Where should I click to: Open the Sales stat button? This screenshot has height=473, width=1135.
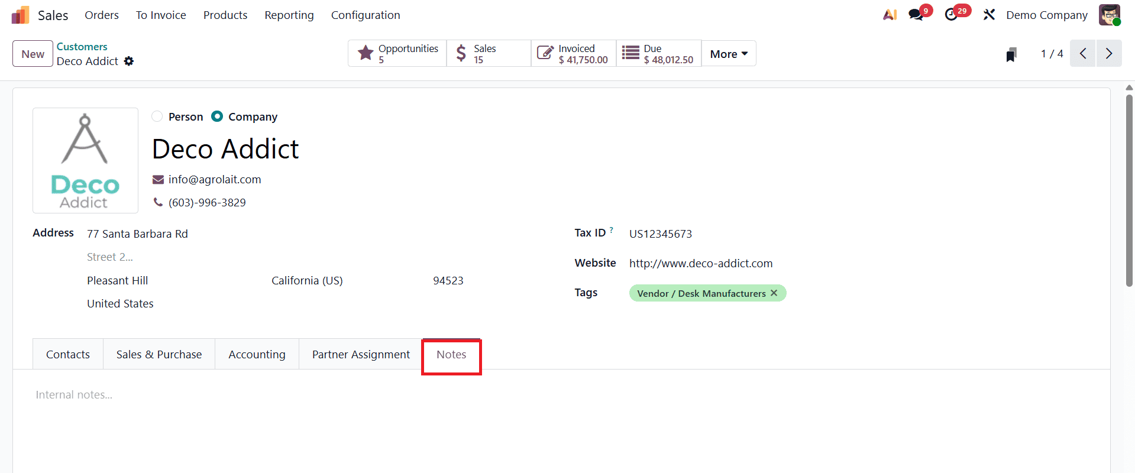tap(489, 54)
